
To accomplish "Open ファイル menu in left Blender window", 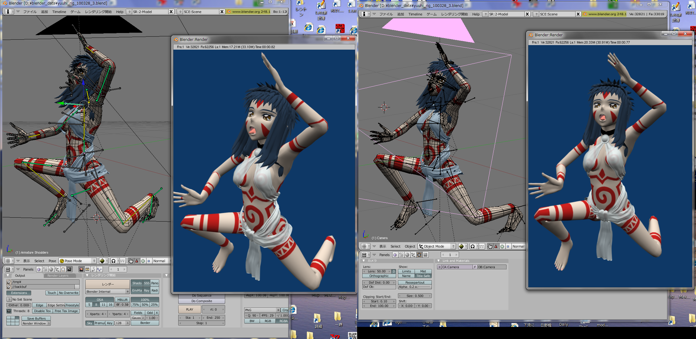I will click(30, 12).
